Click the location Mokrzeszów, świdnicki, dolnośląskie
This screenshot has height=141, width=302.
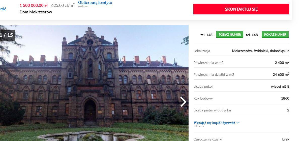click(x=260, y=51)
